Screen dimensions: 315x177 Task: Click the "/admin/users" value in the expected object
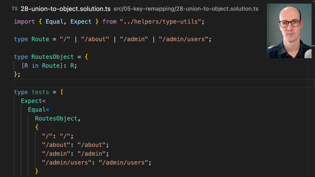click(x=123, y=163)
